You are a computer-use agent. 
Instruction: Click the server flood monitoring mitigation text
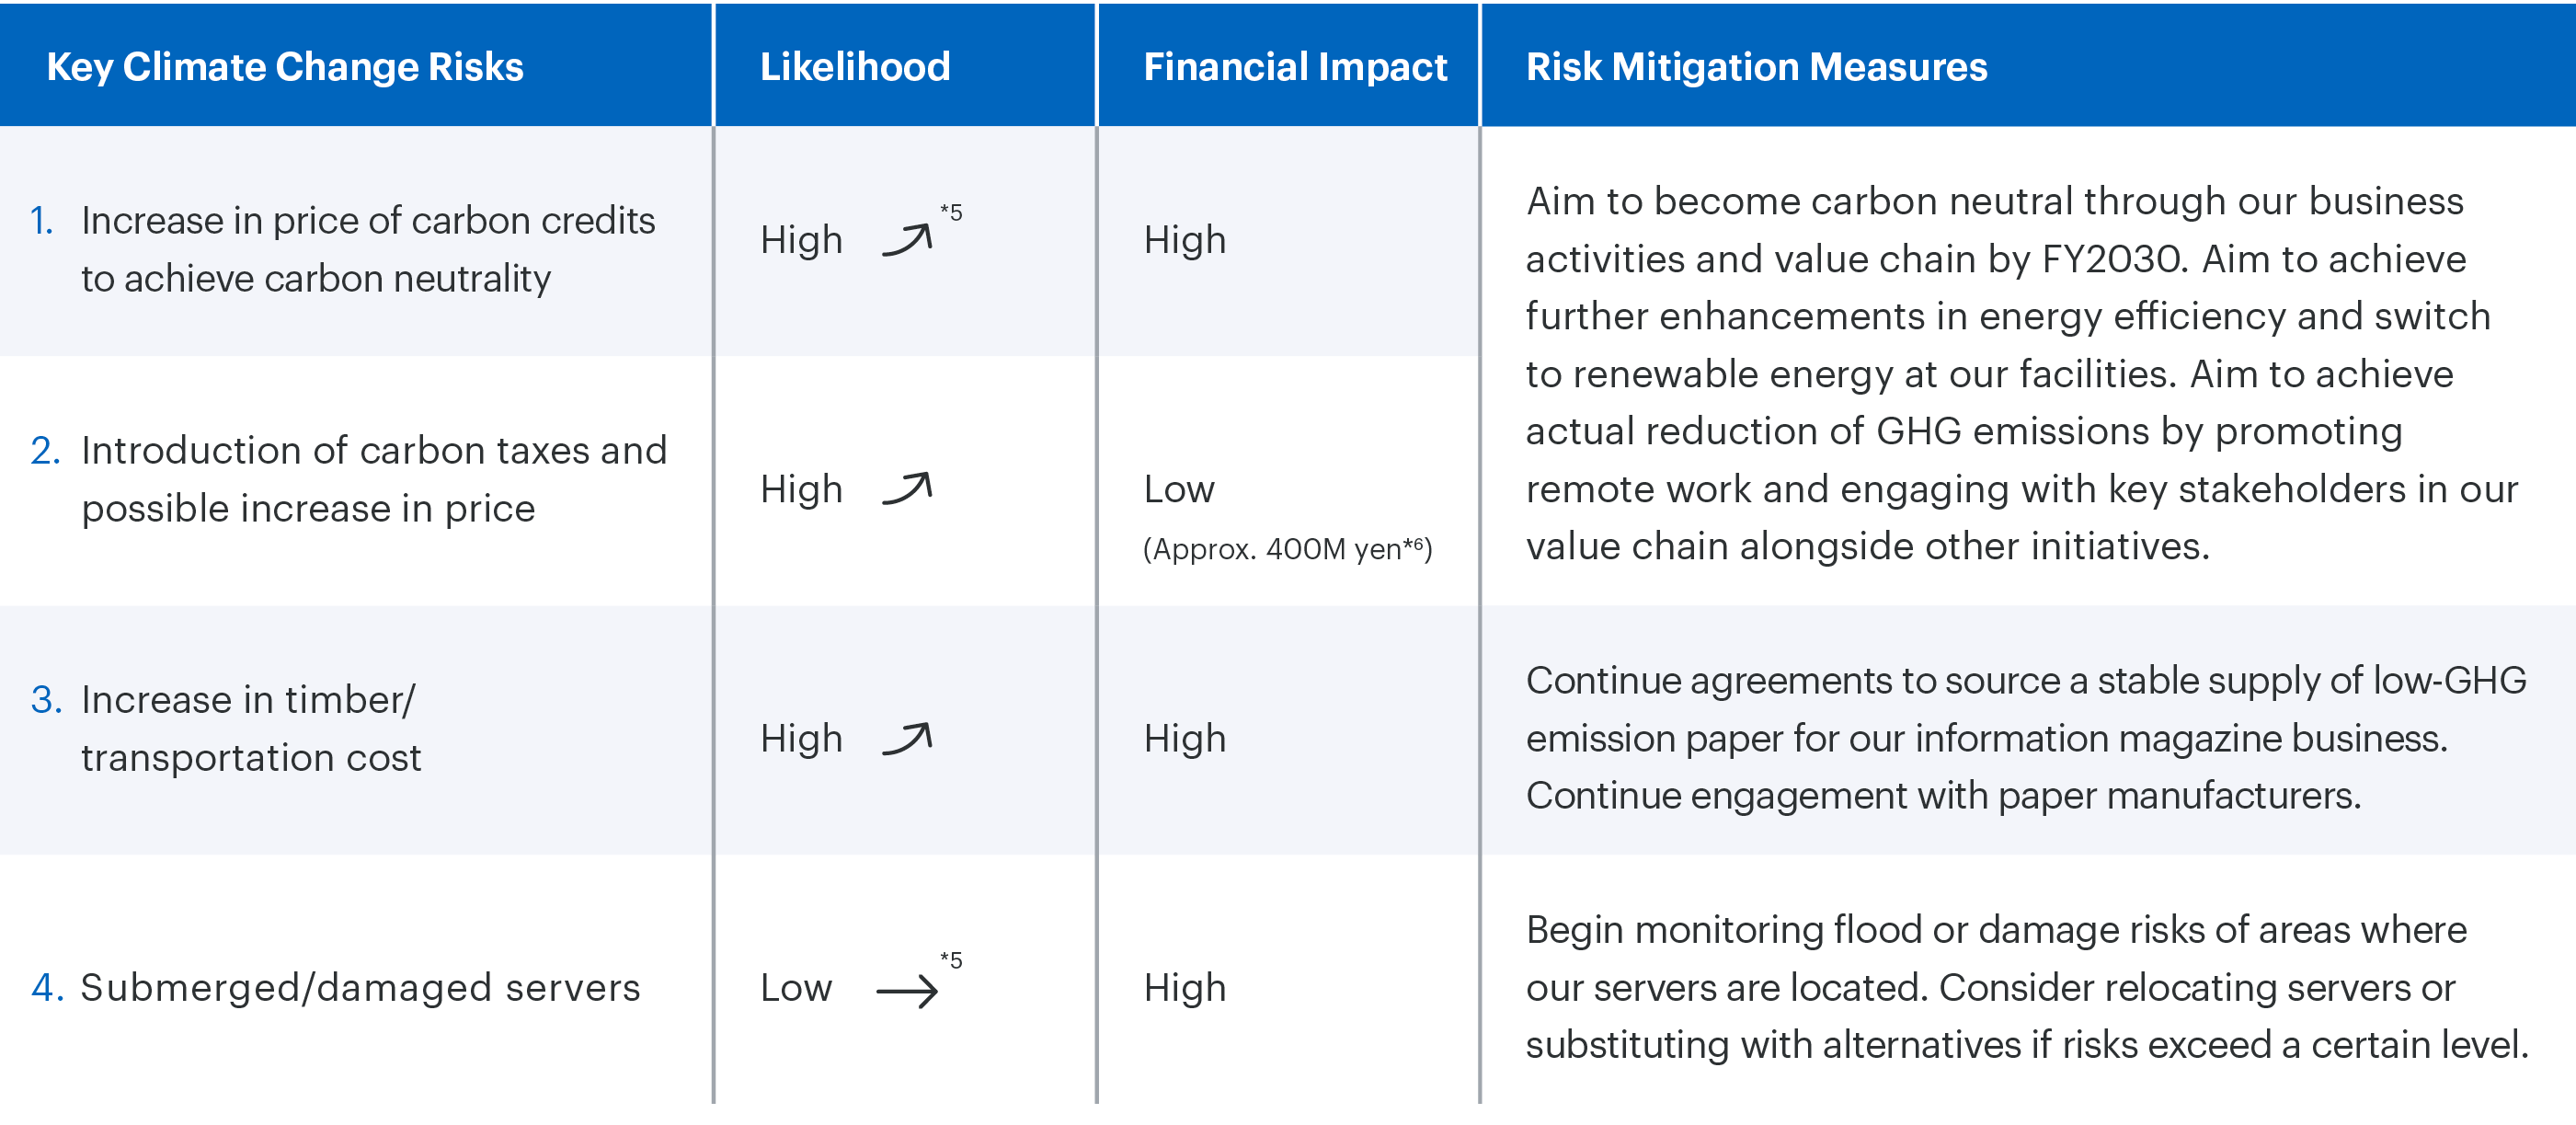2025,987
